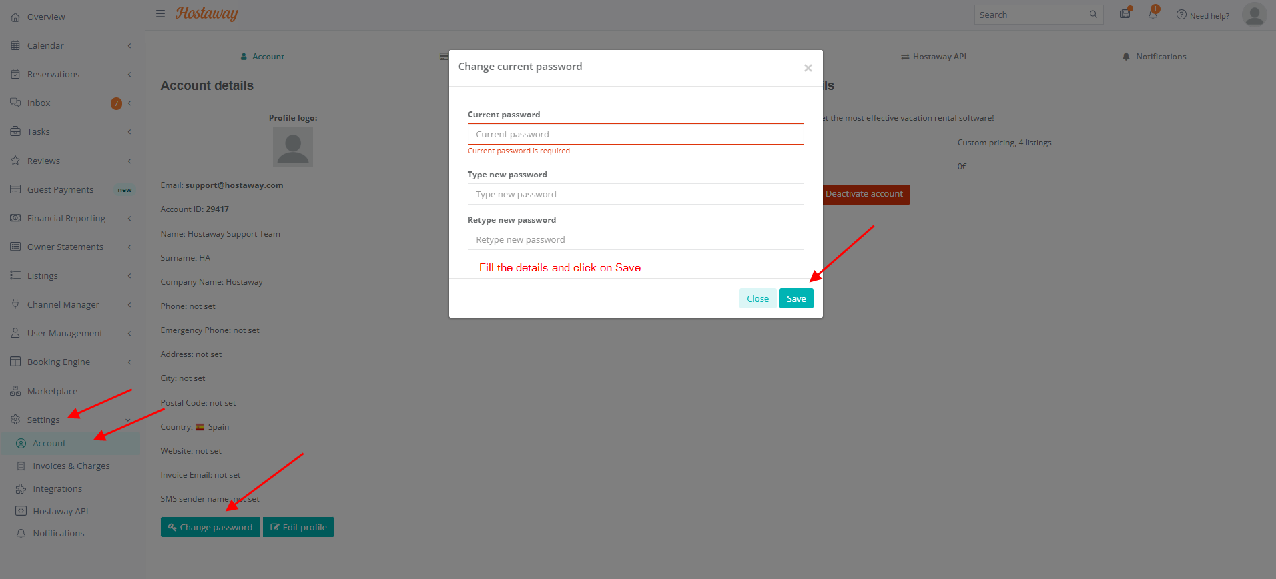
Task: Click the search magnifier icon
Action: point(1093,14)
